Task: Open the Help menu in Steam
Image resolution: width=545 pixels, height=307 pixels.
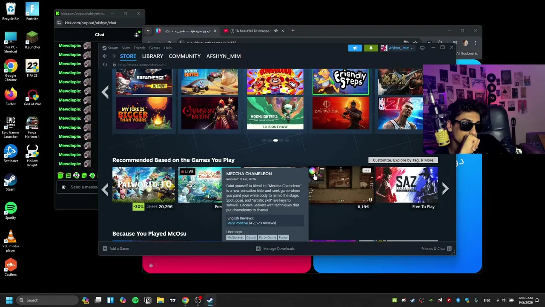Action: [x=168, y=48]
